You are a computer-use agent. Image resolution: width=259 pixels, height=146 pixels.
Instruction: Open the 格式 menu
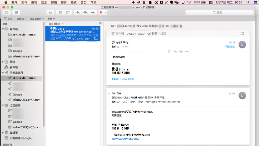74,2
